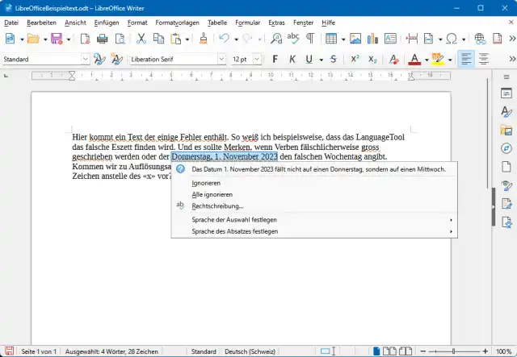Viewport: 517px width, 357px height.
Task: Open the sidebar Navigator compass icon
Action: [506, 148]
